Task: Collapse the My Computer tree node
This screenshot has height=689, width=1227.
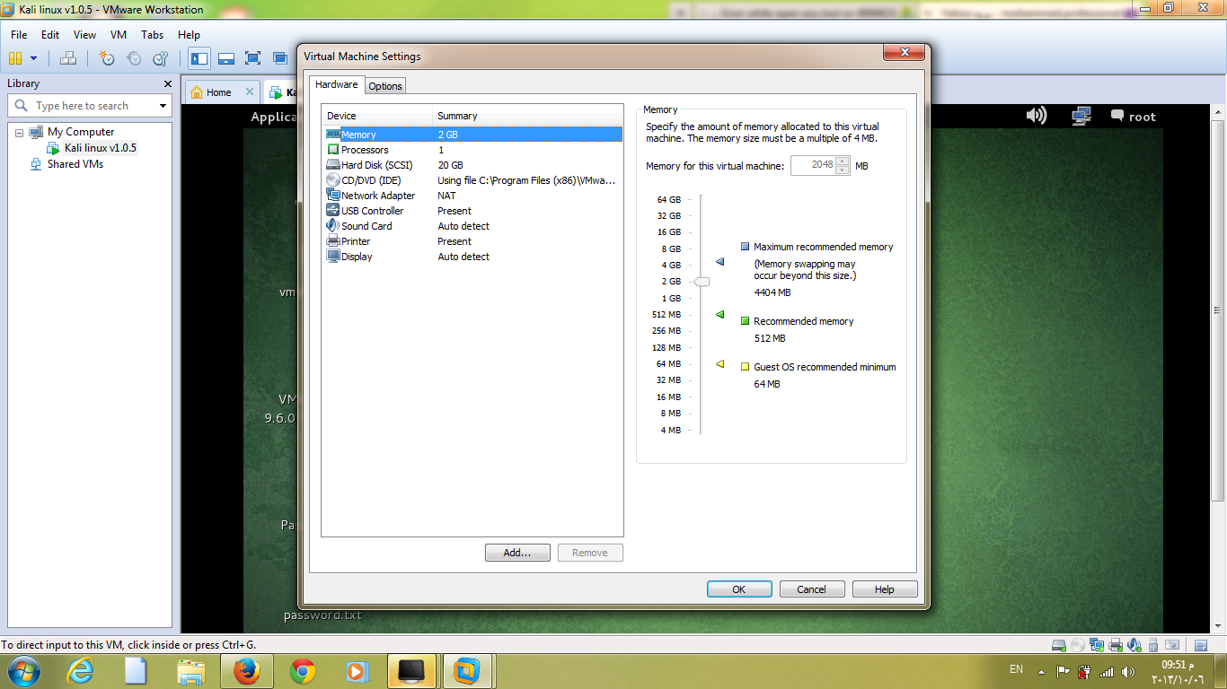Action: [20, 132]
